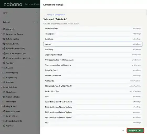Open the Bestil pas page row
Image resolution: width=147 pixels, height=134 pixels.
click(x=93, y=39)
